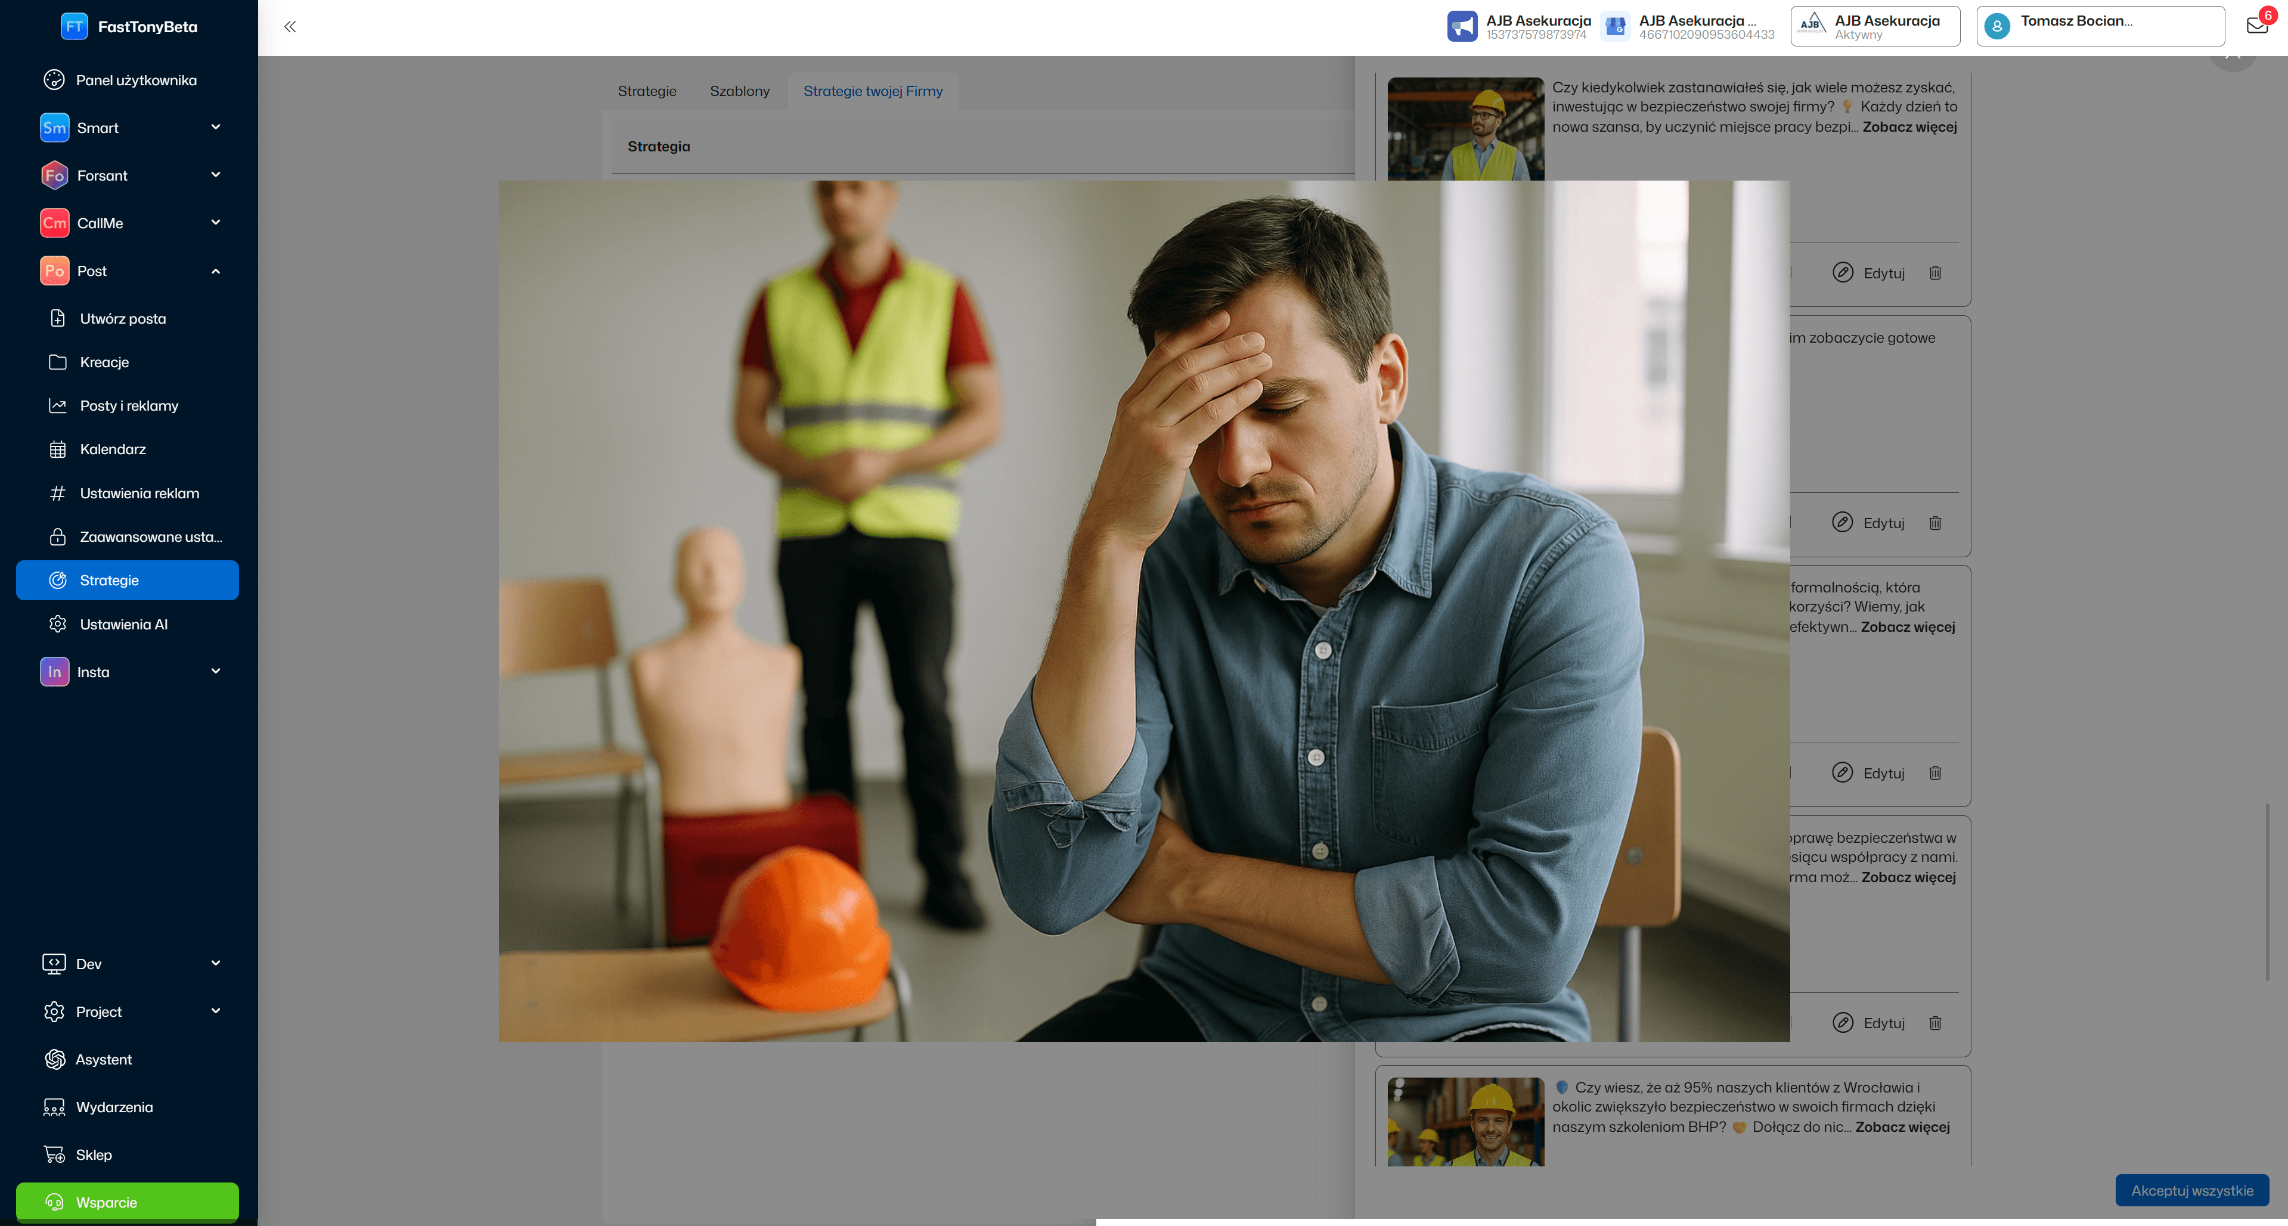Viewport: 2288px width, 1226px height.
Task: Click the Zaawansowane ustawienia lock icon
Action: [58, 537]
